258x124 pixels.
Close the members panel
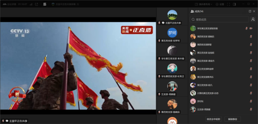254,11
